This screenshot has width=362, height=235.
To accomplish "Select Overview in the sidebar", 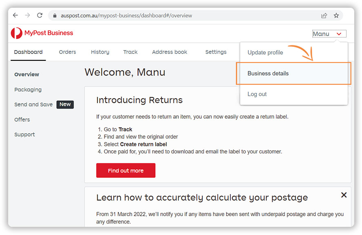I will point(27,74).
